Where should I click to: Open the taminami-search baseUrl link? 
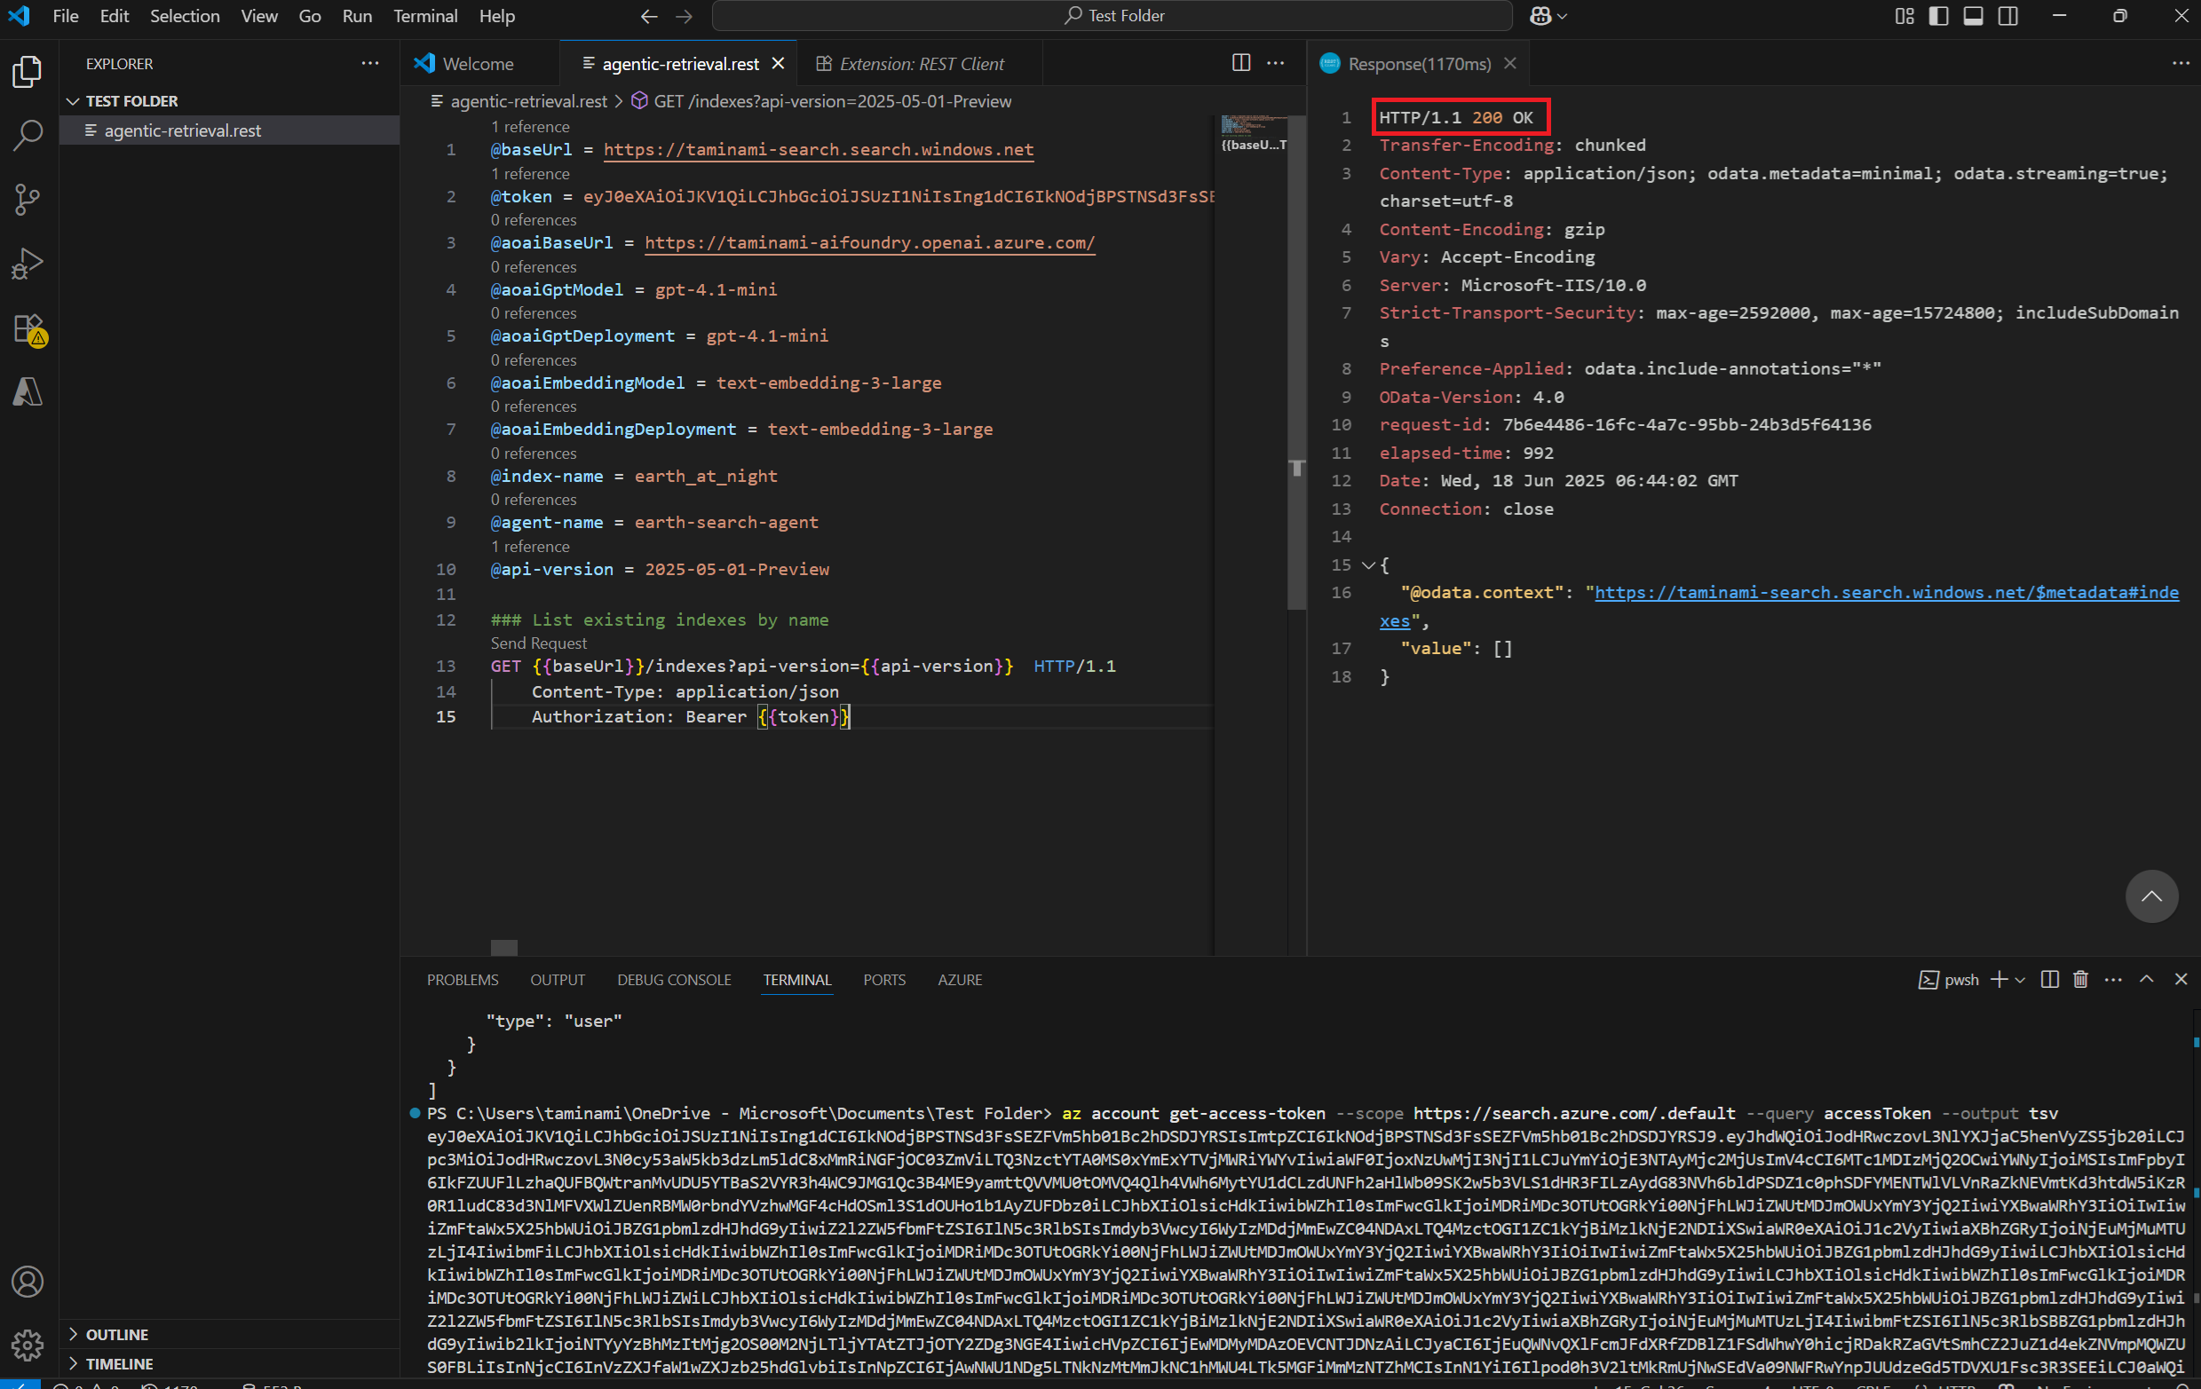819,150
